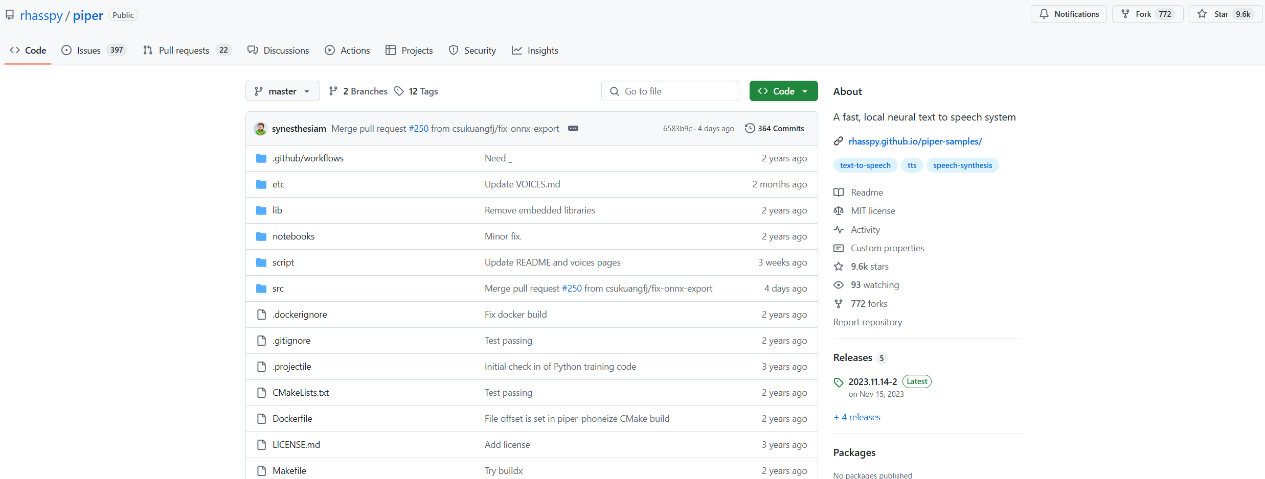Open the LICENSE.md file name
The image size is (1265, 479).
(296, 445)
